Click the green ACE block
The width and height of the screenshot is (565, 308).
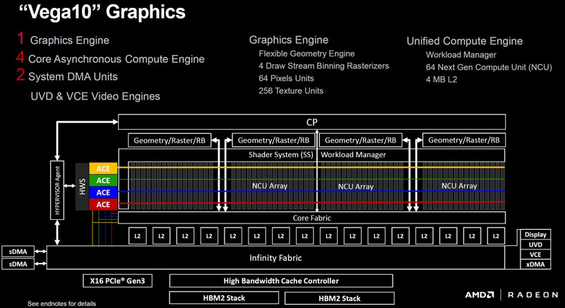(103, 180)
